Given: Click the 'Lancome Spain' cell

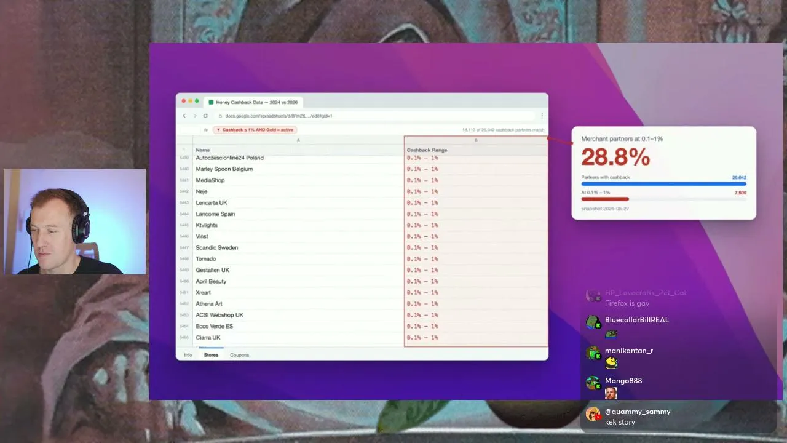Looking at the screenshot, I should tap(298, 214).
